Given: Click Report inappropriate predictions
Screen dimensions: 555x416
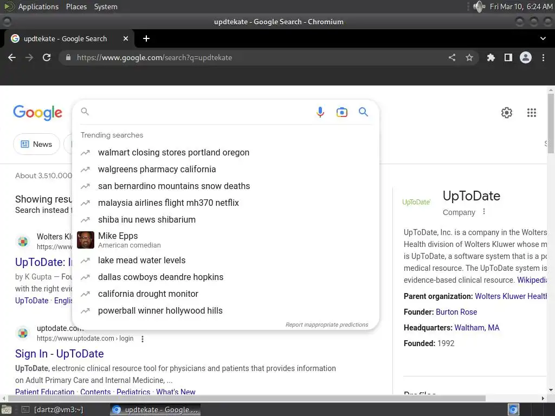Looking at the screenshot, I should pos(327,325).
